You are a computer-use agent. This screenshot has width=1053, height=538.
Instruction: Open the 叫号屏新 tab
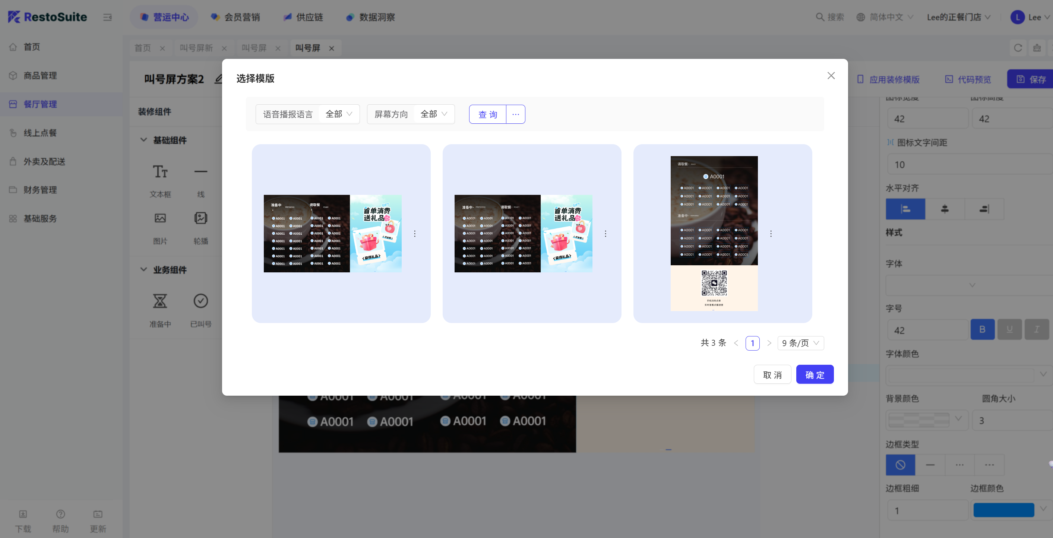197,48
